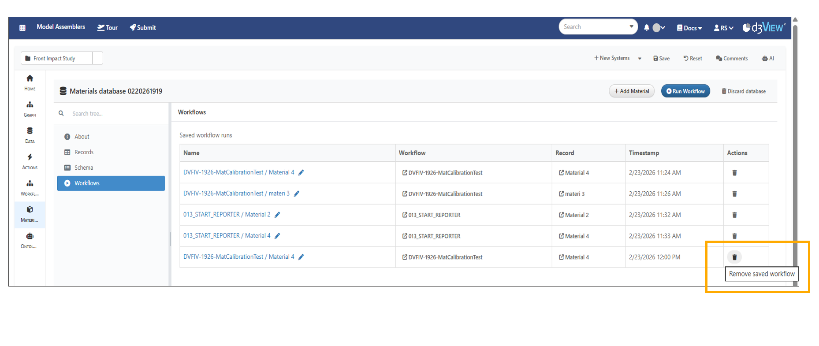
Task: Select Records in the tree panel
Action: click(84, 152)
